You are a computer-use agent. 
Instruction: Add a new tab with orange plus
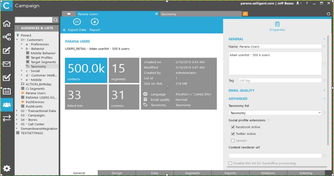245,14
